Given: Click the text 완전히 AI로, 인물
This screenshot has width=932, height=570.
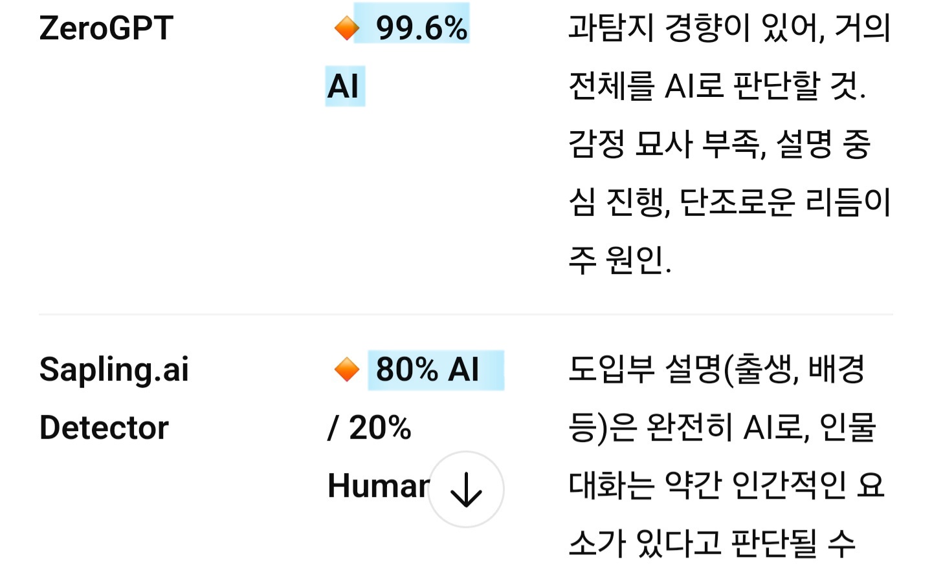Looking at the screenshot, I should click(761, 428).
